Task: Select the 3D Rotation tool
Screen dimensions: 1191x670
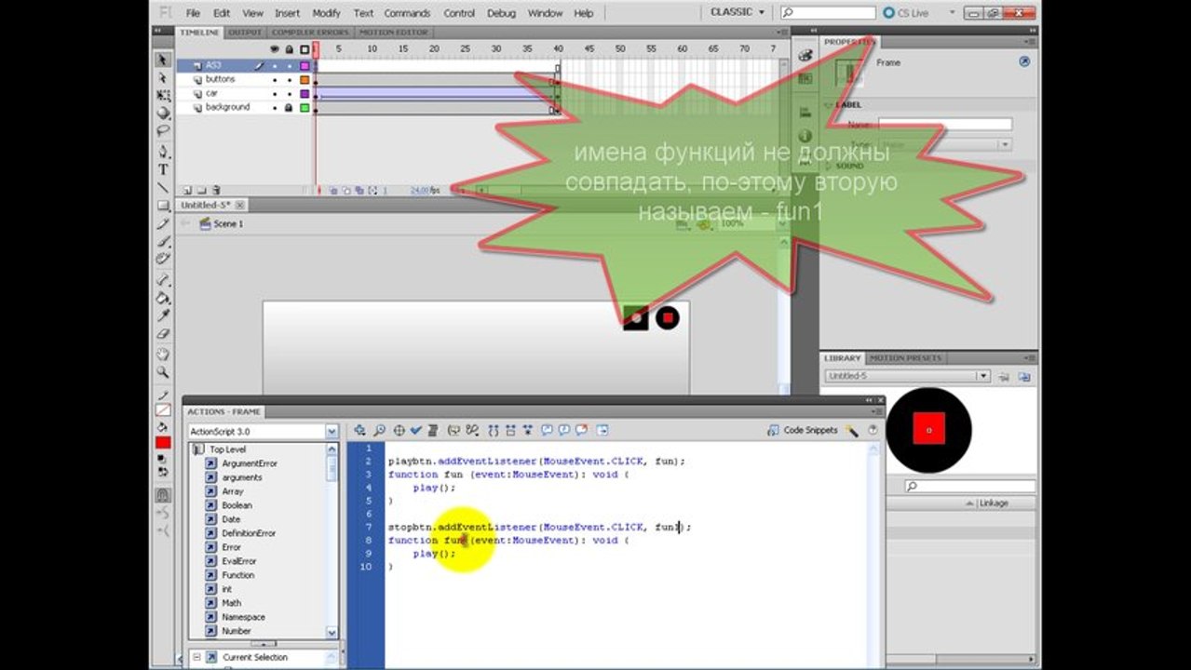Action: (x=163, y=114)
